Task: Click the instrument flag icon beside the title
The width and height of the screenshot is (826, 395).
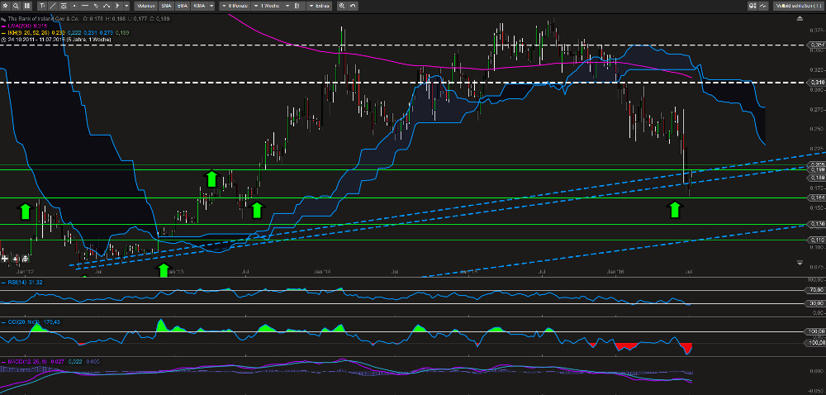Action: point(3,20)
